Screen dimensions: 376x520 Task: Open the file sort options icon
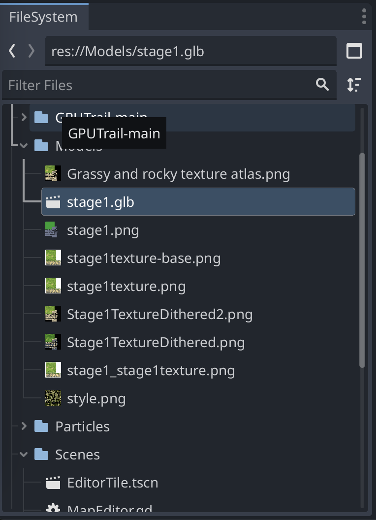coord(354,85)
